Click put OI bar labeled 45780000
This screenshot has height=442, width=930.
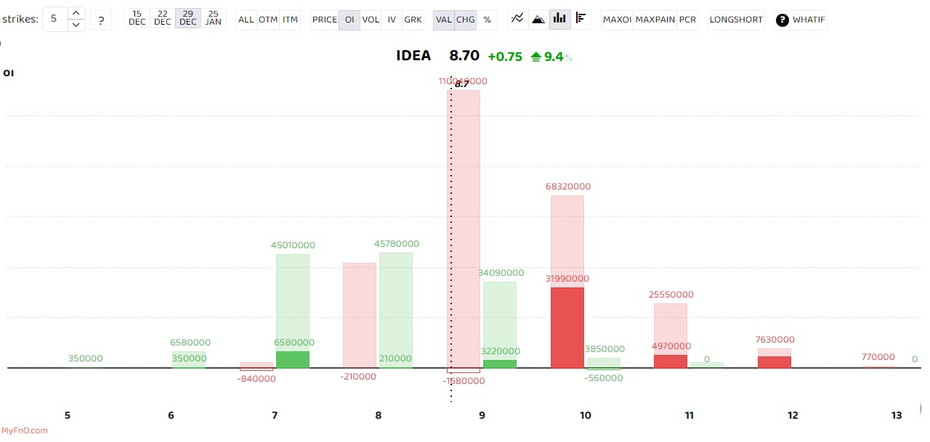396,310
